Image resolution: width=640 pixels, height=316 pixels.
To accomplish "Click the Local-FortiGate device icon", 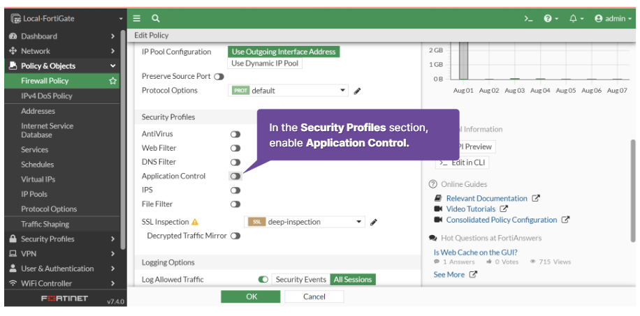I will pos(16,19).
